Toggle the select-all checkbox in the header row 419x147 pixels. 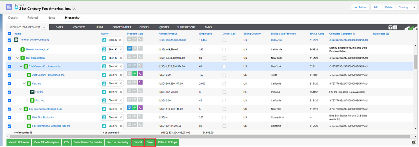pyautogui.click(x=9, y=34)
